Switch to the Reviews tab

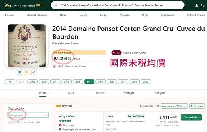(x=99, y=93)
